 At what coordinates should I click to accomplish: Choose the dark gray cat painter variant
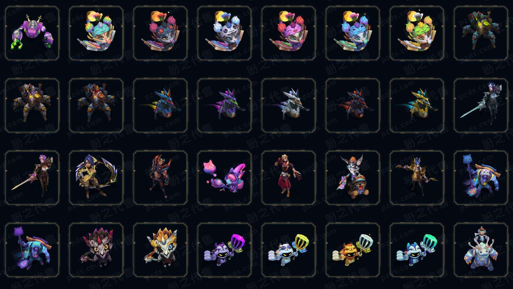(160, 33)
